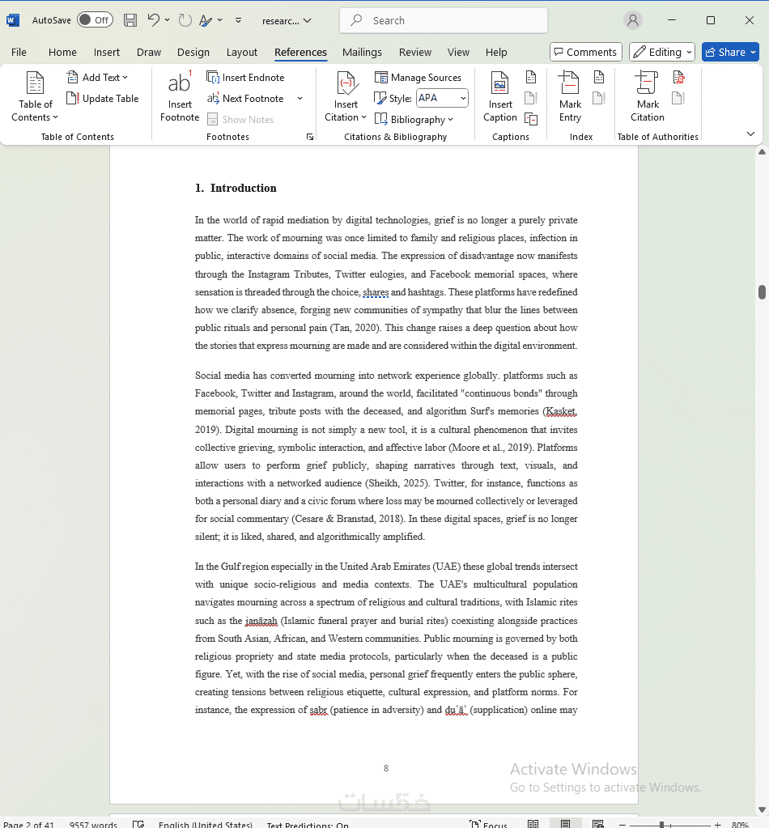Click the Insert Caption icon
769x828 pixels.
pos(499,83)
